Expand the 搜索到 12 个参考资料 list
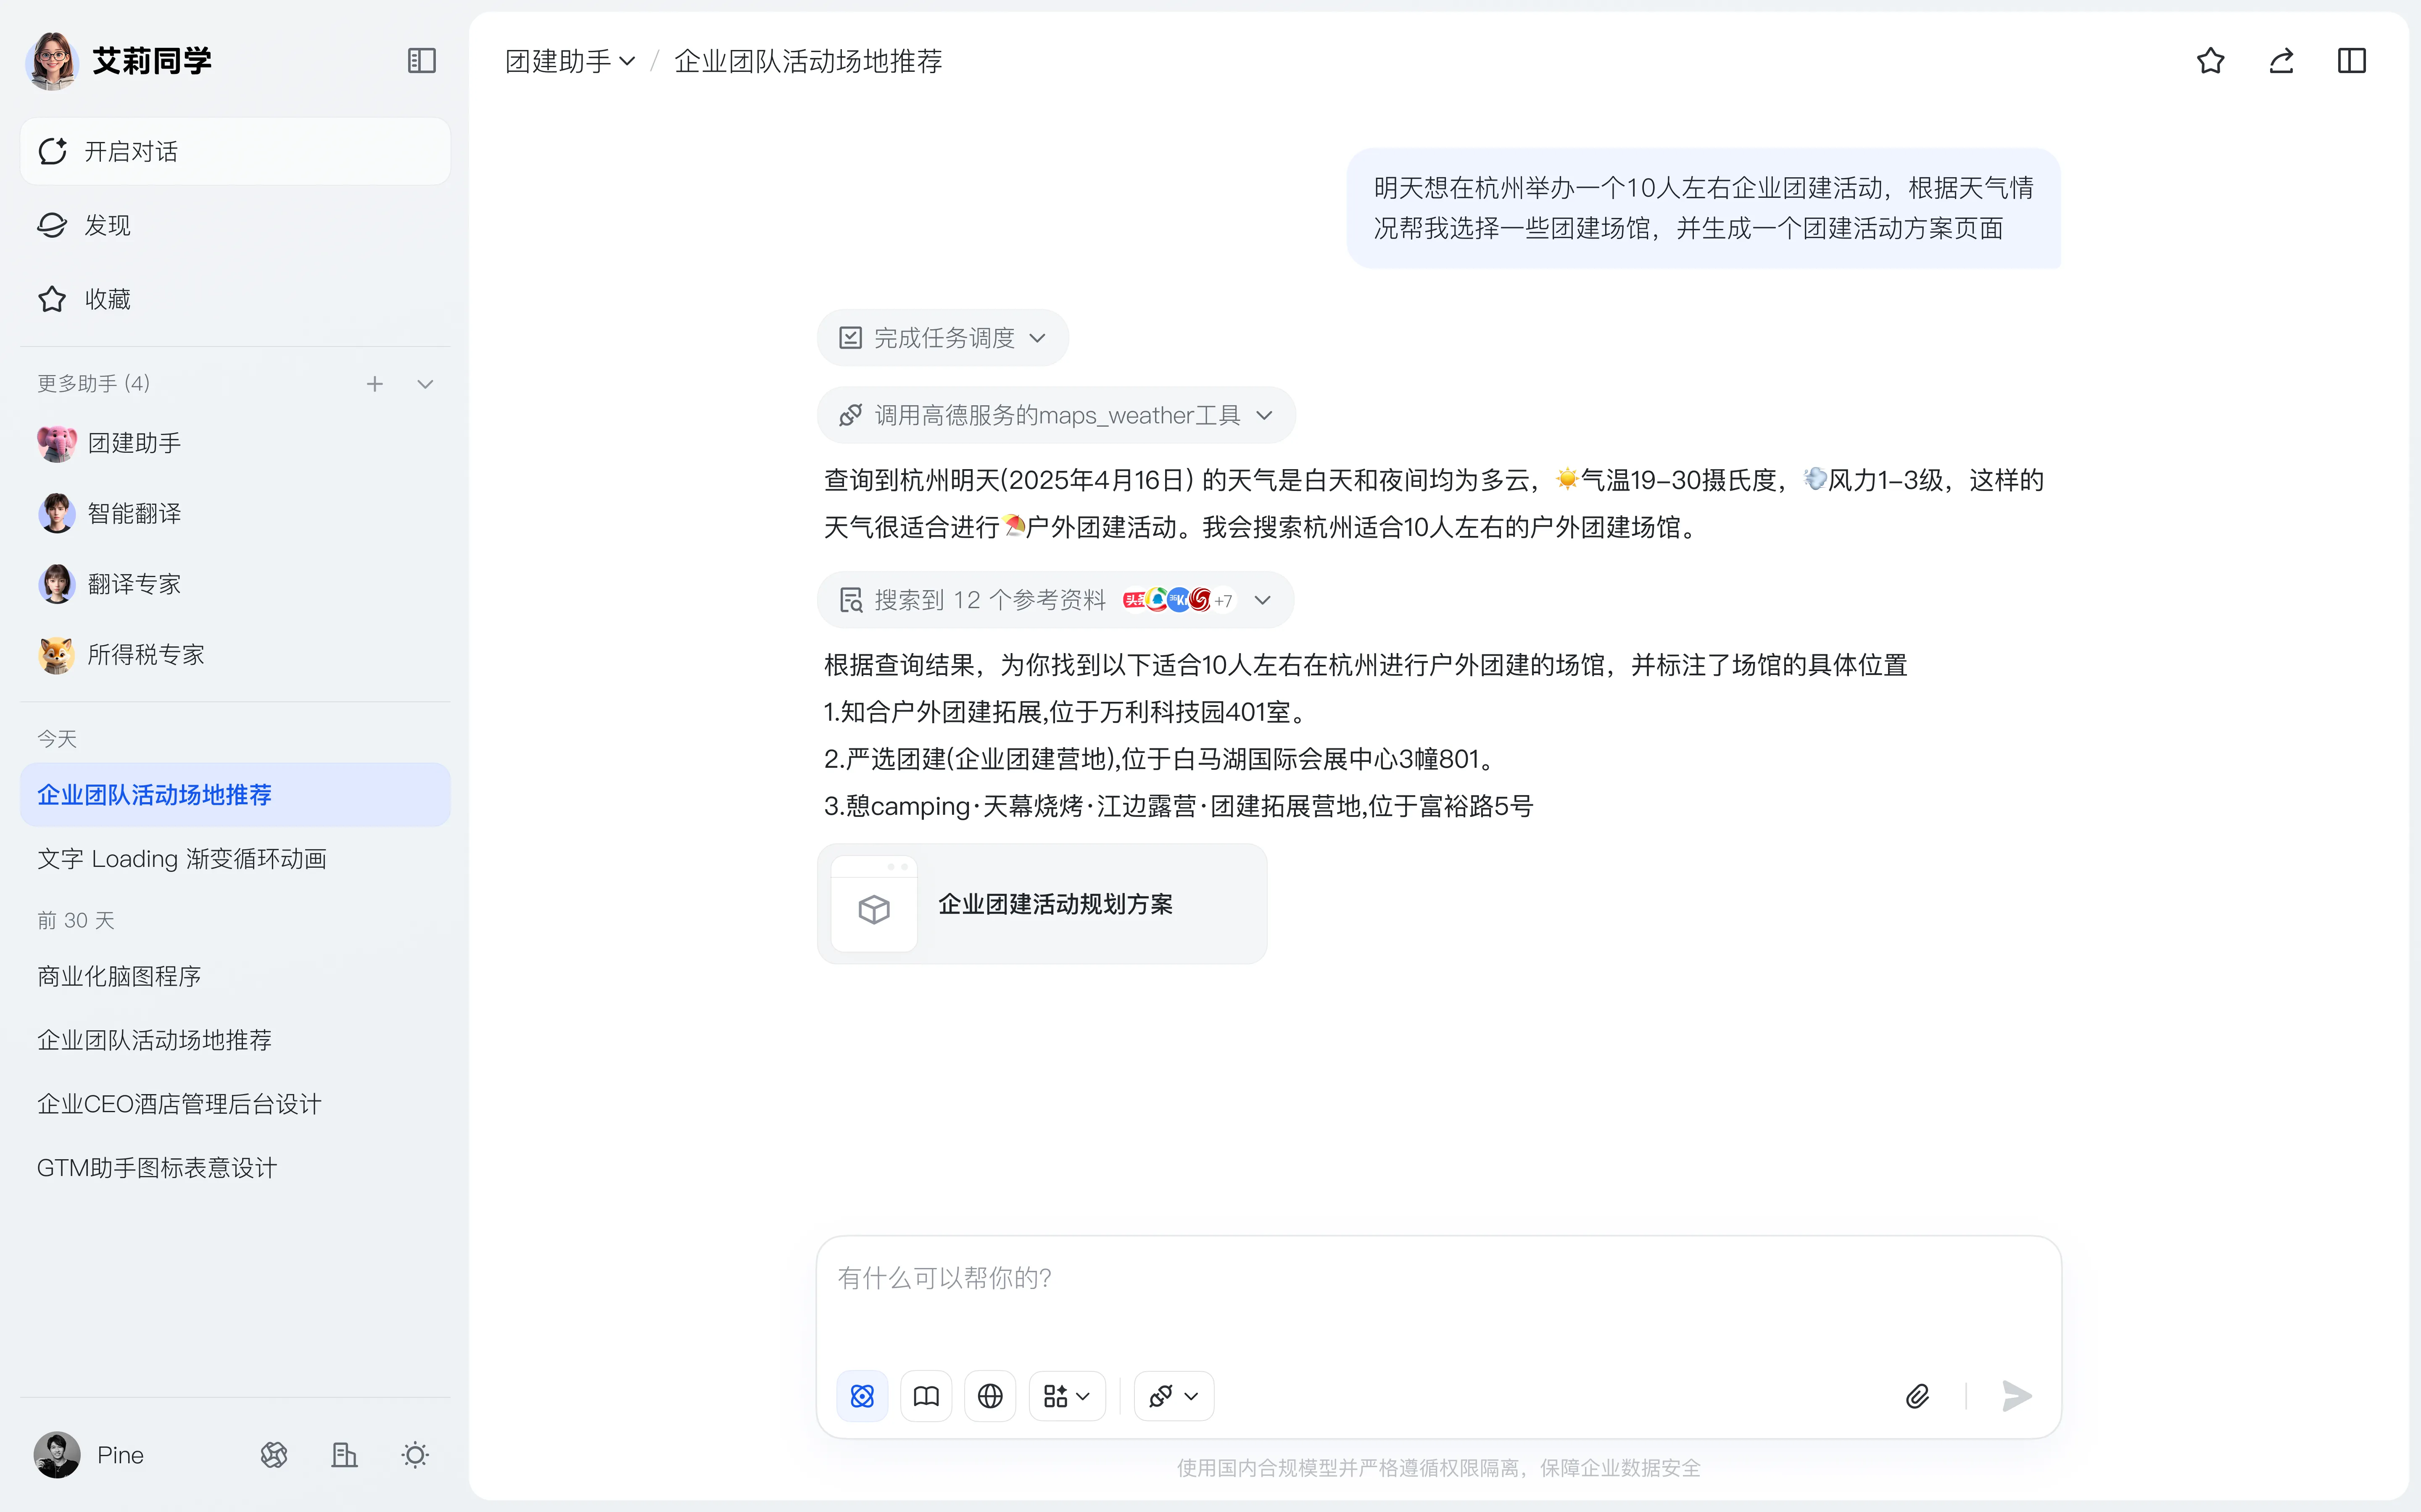Viewport: 2421px width, 1512px height. coord(1055,600)
